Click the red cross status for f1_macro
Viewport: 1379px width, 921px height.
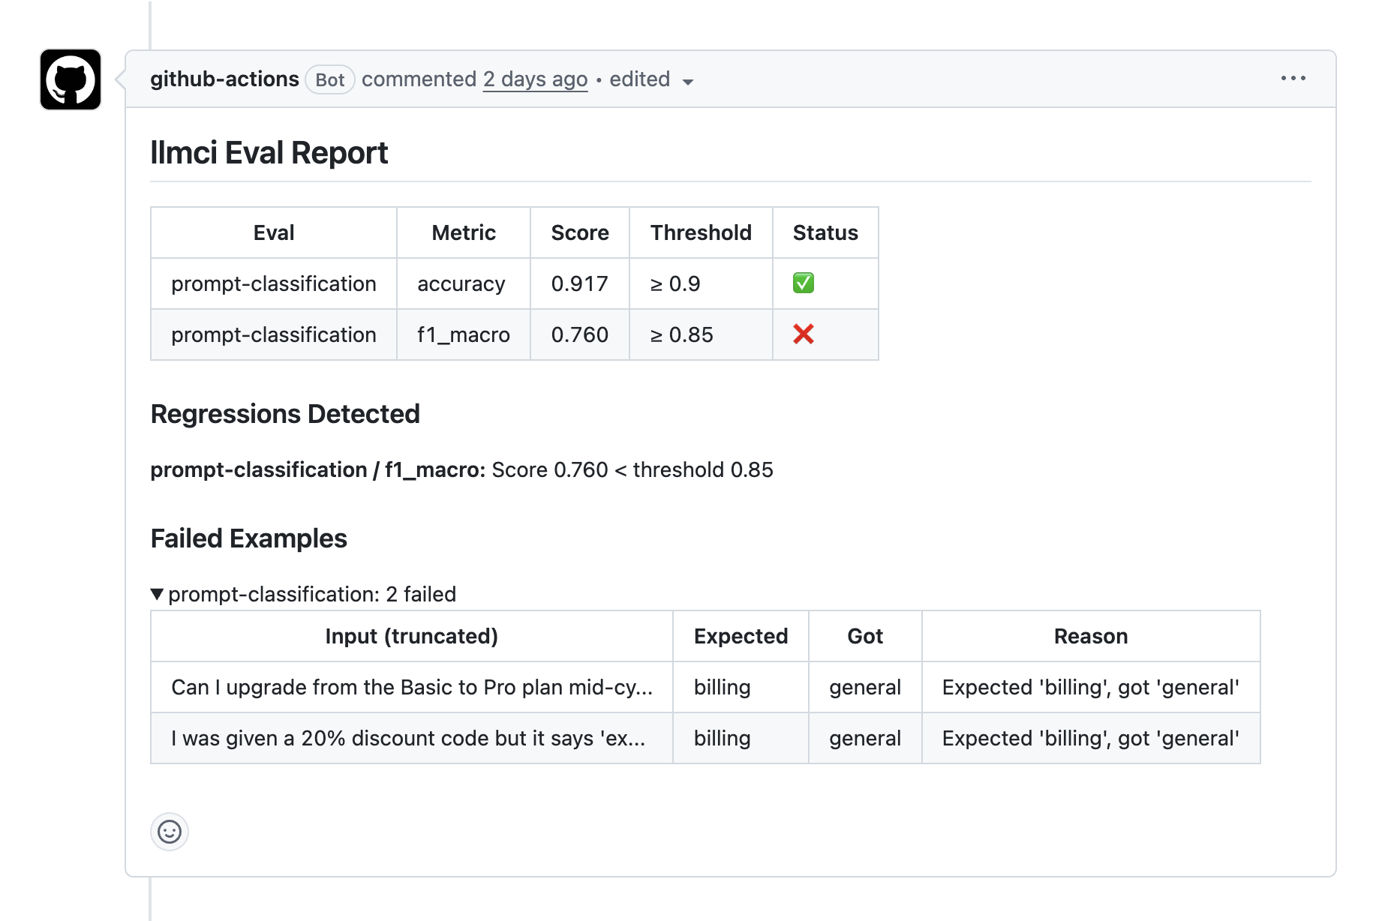[x=804, y=334]
